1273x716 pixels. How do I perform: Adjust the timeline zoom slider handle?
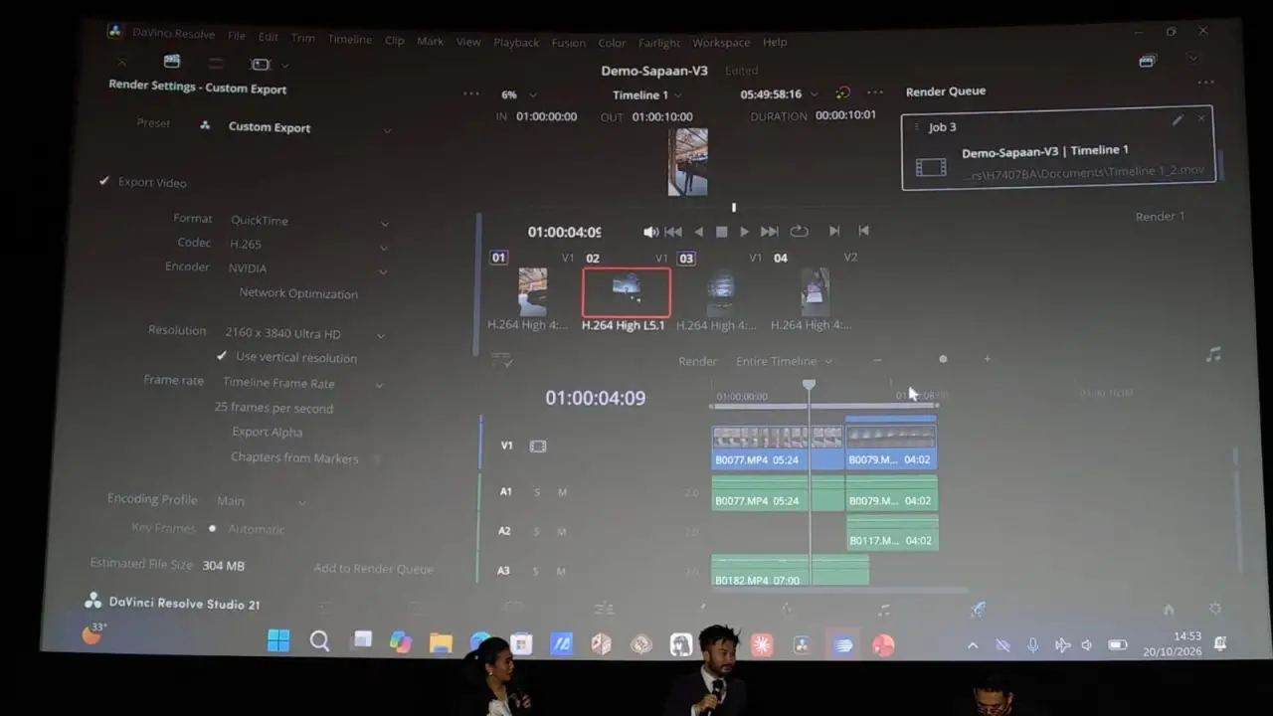[x=943, y=359]
